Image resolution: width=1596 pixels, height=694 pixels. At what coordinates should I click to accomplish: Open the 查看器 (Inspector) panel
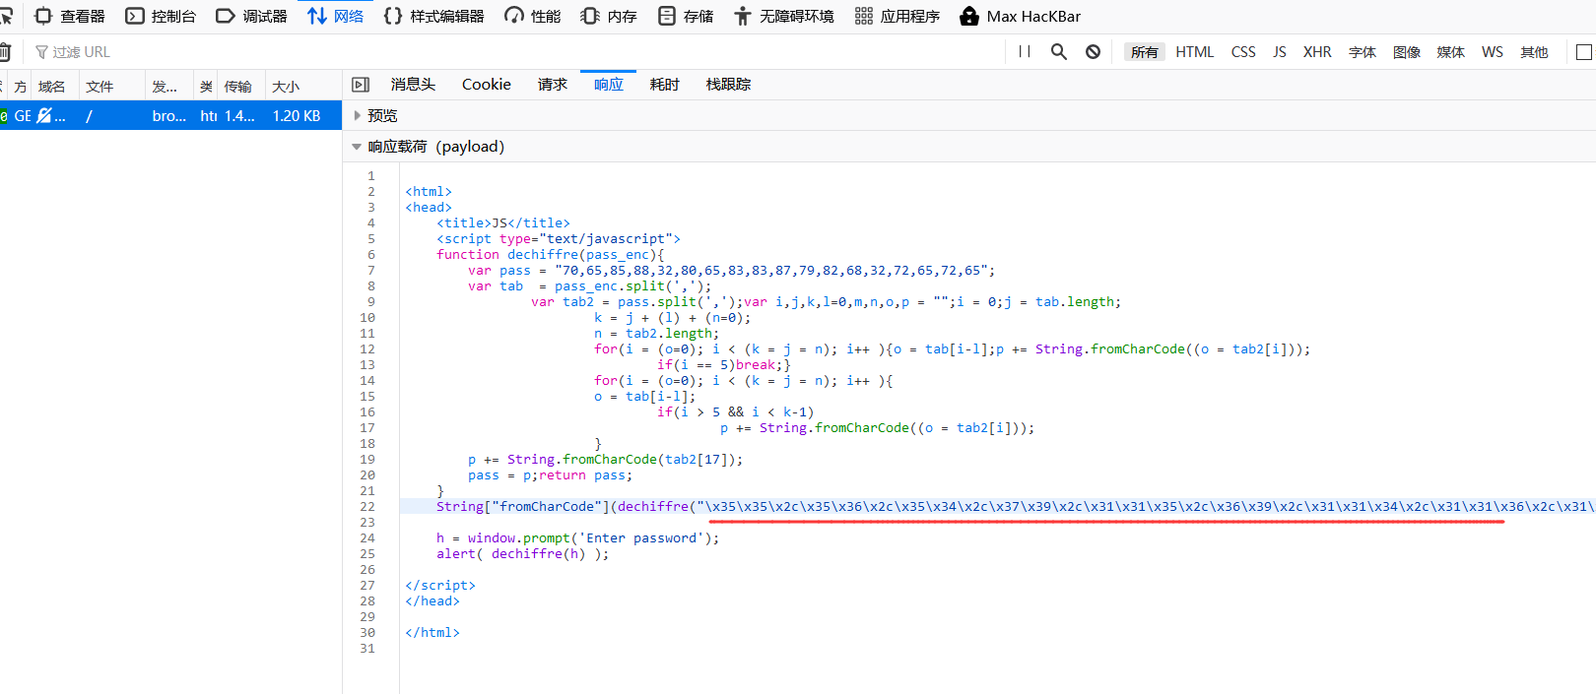69,16
